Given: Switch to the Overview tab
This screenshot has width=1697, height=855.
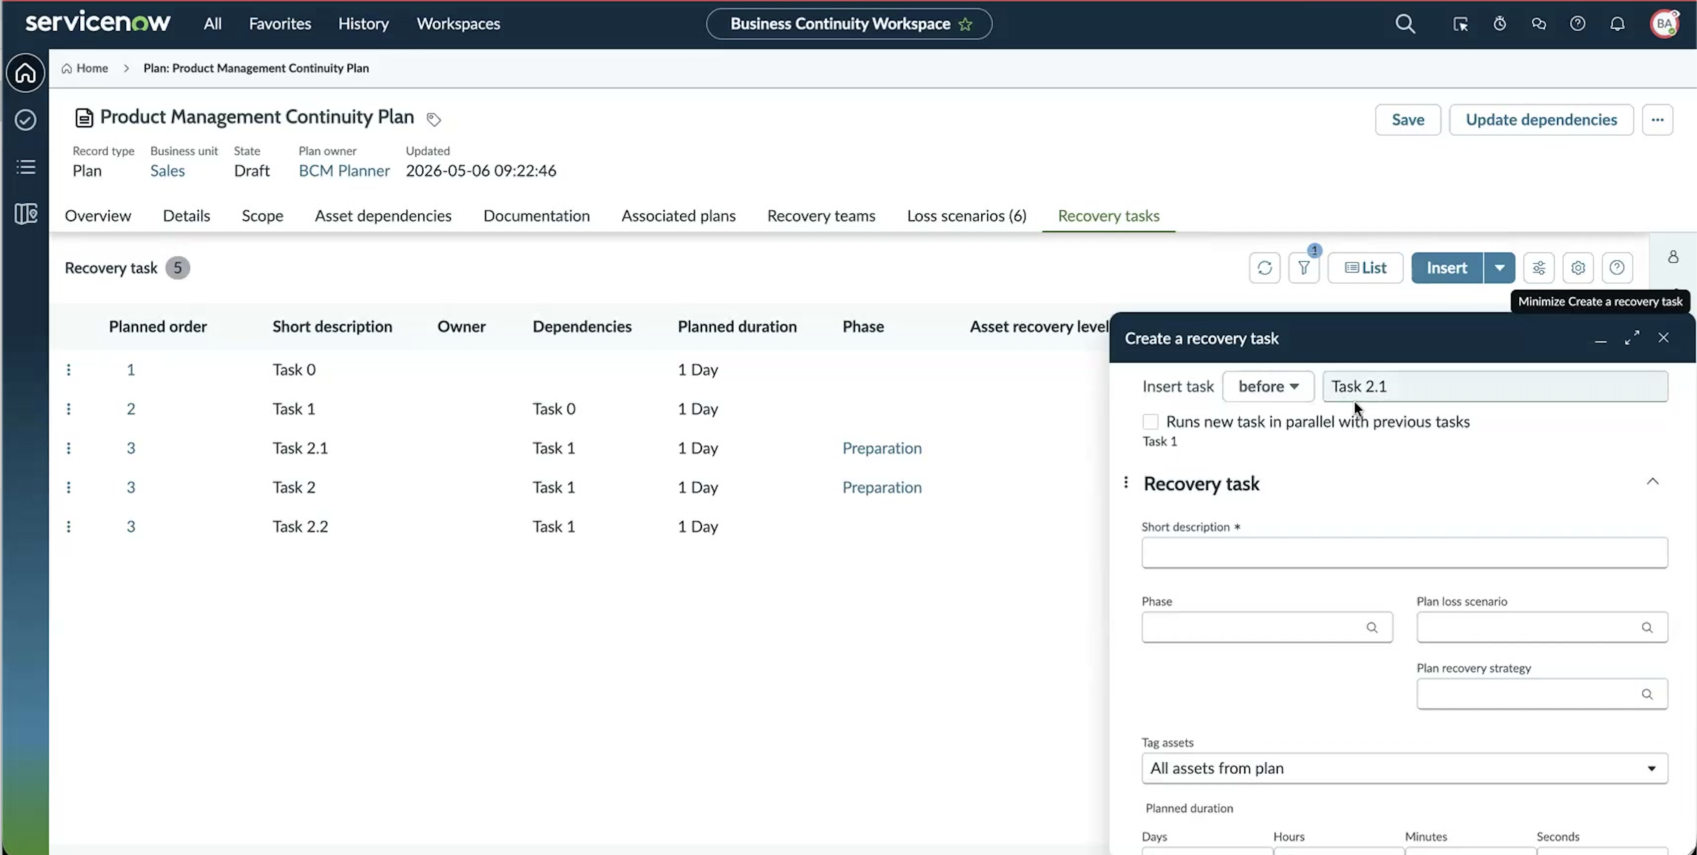Looking at the screenshot, I should pyautogui.click(x=98, y=216).
